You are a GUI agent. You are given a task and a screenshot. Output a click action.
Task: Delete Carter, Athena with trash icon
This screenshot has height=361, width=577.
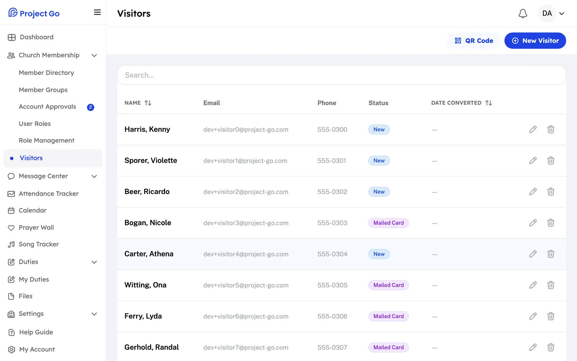click(x=551, y=254)
